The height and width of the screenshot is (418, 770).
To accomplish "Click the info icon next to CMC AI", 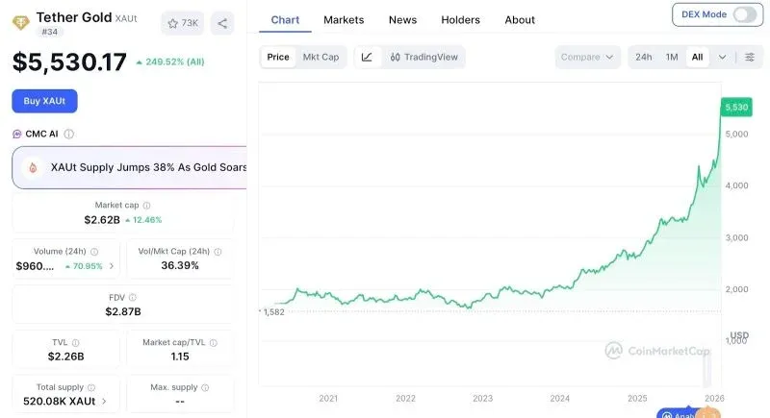I will click(x=69, y=135).
